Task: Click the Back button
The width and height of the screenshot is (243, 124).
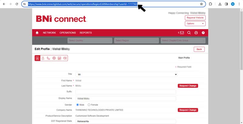Action: coord(199,49)
